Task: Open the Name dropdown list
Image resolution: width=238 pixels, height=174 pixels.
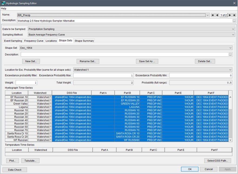Action: point(208,15)
